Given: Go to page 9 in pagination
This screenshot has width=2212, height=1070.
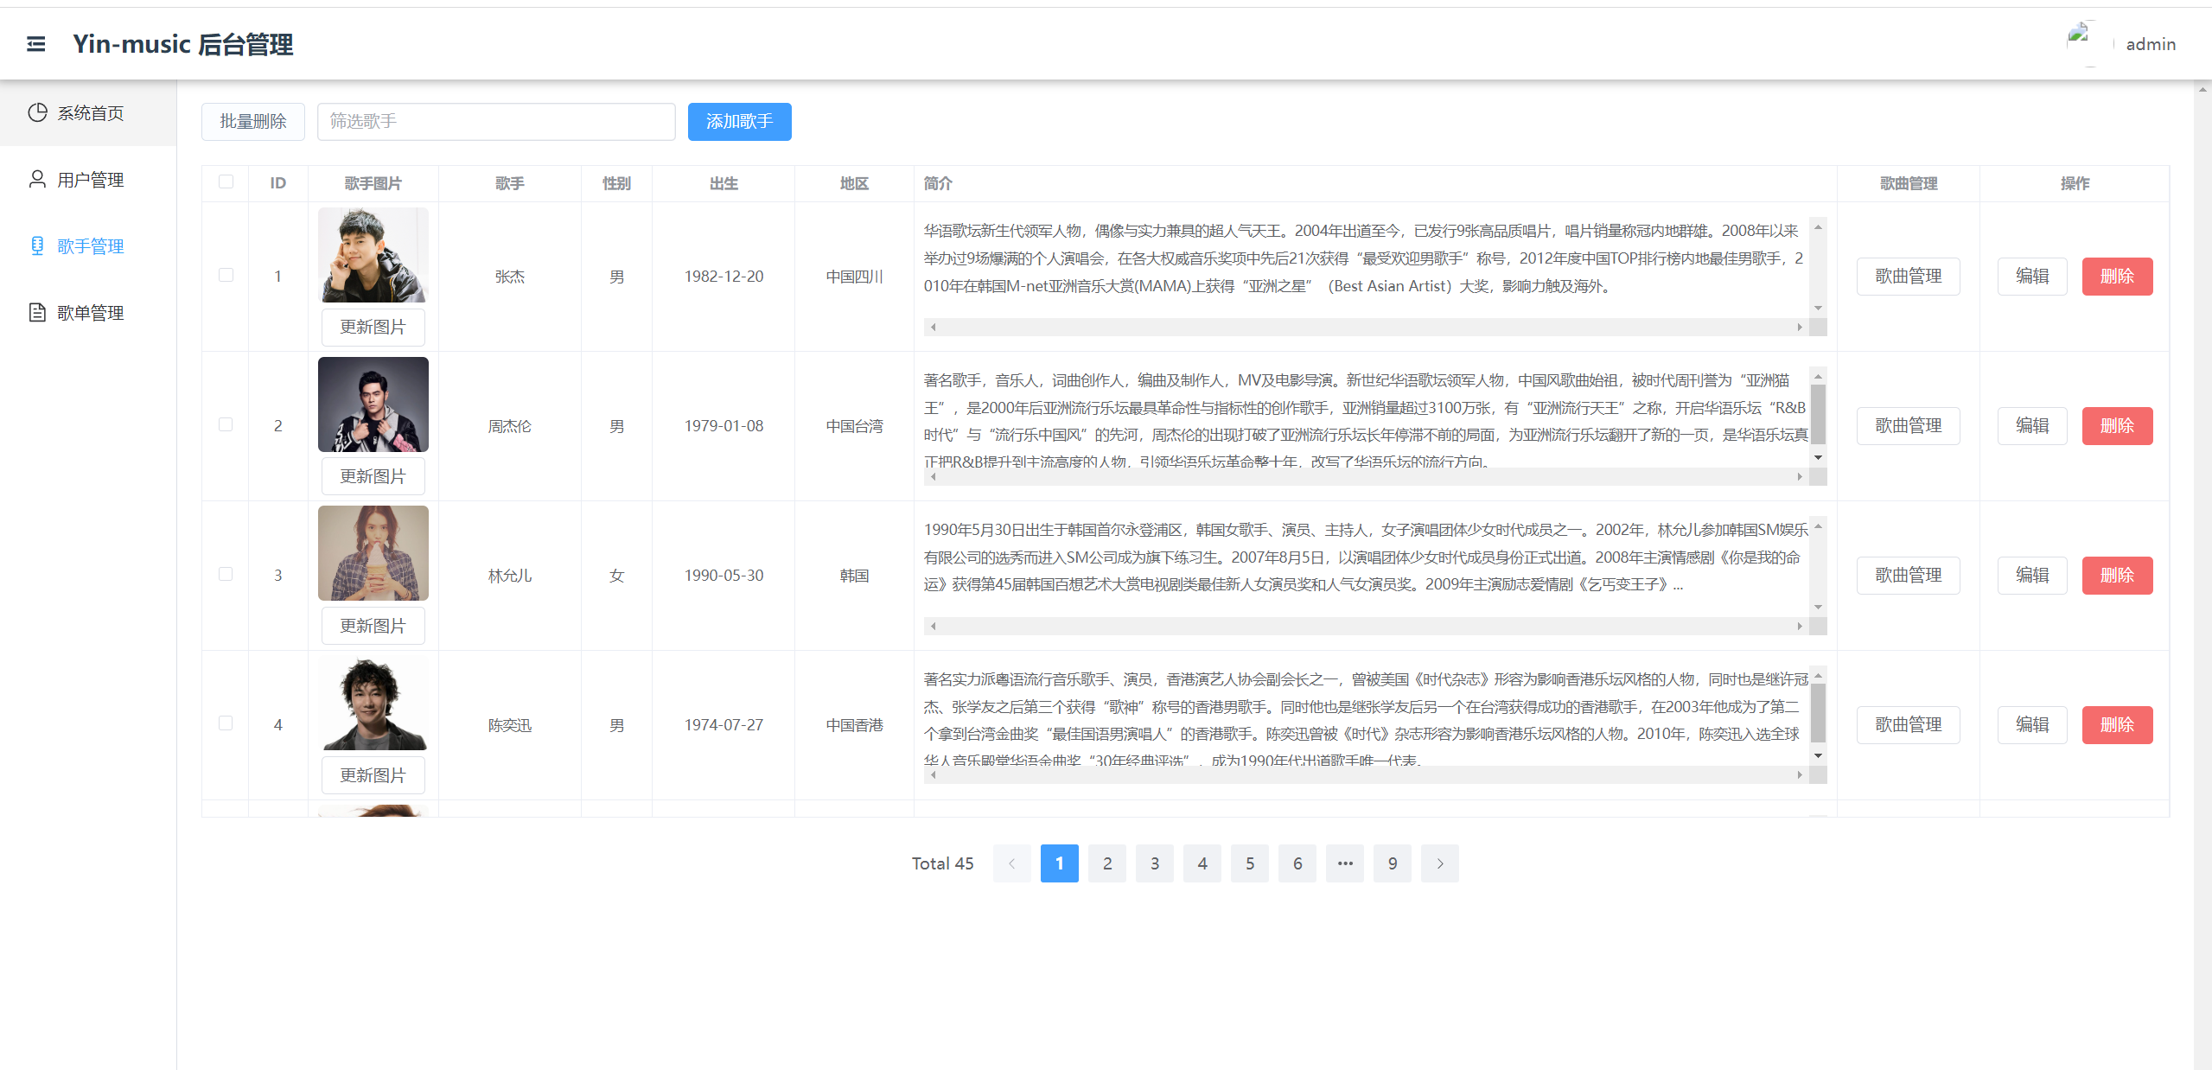Looking at the screenshot, I should tap(1392, 863).
